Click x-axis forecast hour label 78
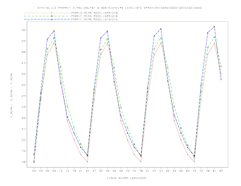The width and height of the screenshot is (241, 186). 208,171
